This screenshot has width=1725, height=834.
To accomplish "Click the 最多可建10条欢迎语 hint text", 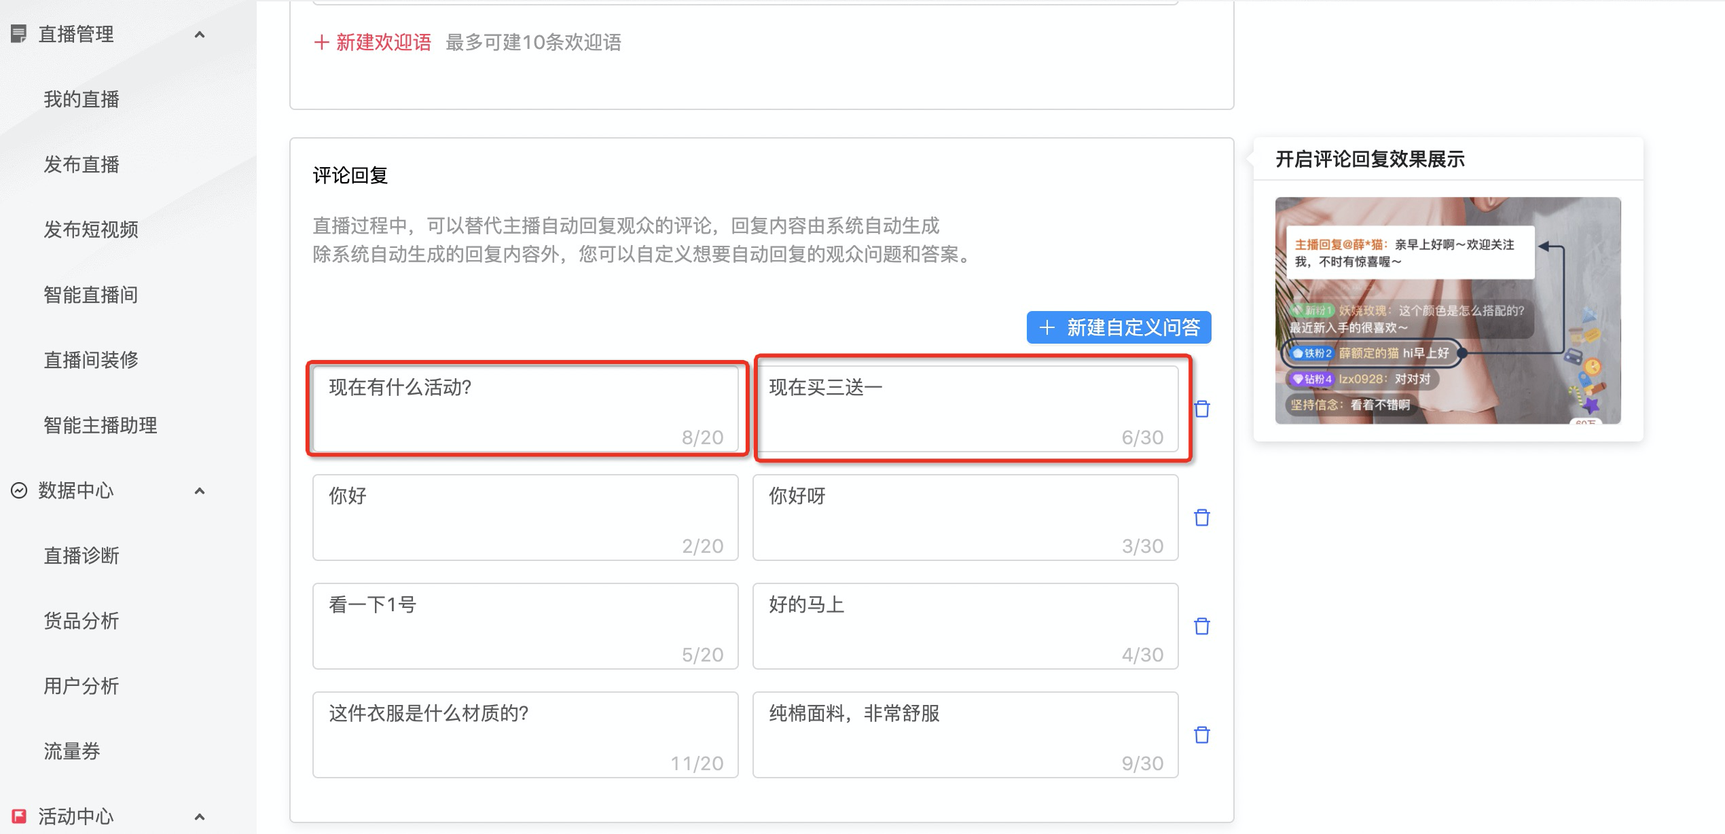I will 533,42.
